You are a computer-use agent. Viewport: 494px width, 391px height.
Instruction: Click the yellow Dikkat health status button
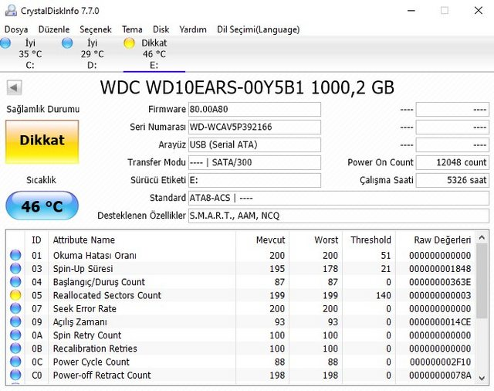(42, 141)
